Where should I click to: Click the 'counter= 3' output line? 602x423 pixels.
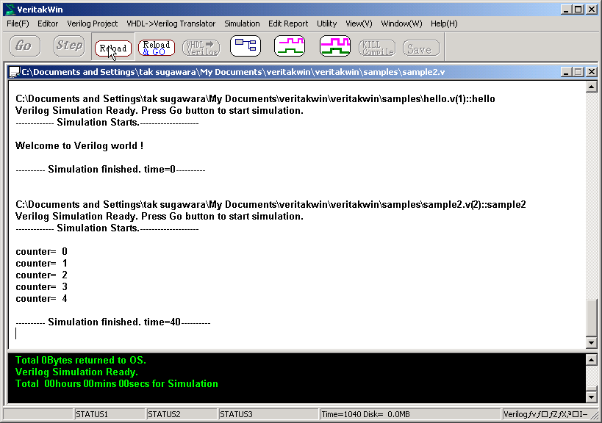pos(41,287)
